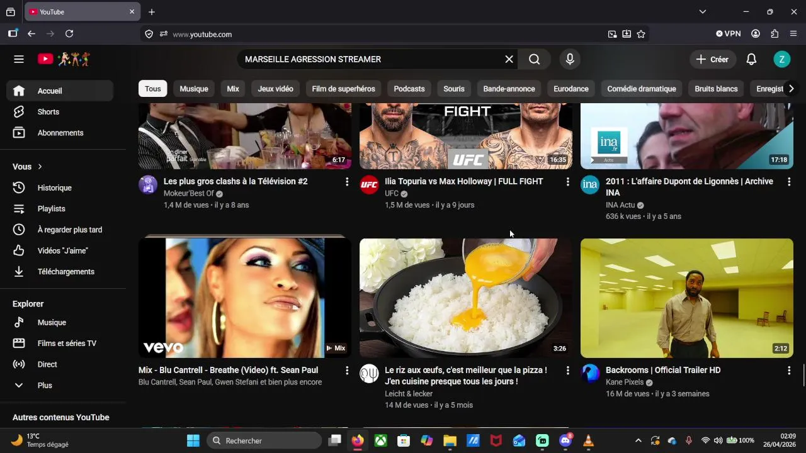
Task: Select the Film de superhéros chip
Action: (343, 89)
